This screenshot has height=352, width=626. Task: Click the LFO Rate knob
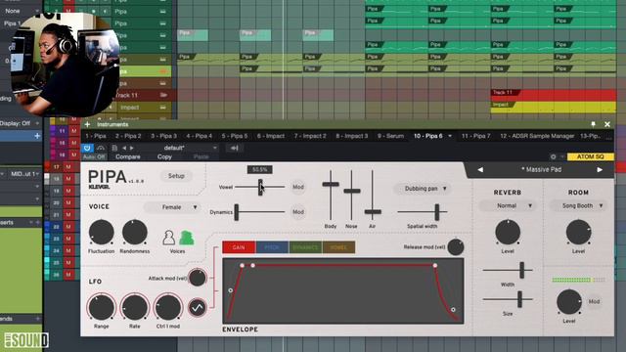click(135, 308)
